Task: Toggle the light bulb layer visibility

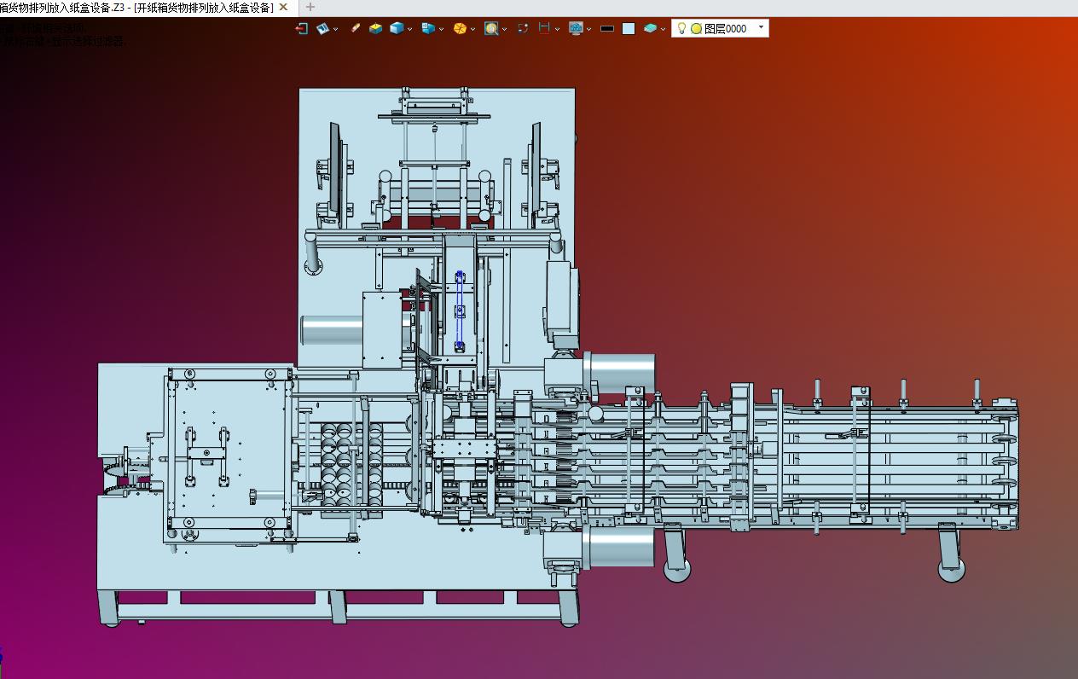Action: [x=681, y=28]
